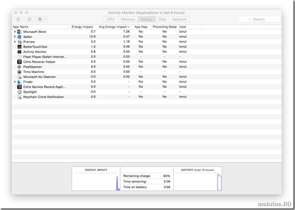Viewport: 295px width, 210px height.
Task: Select the Safari row name
Action: pos(27,37)
